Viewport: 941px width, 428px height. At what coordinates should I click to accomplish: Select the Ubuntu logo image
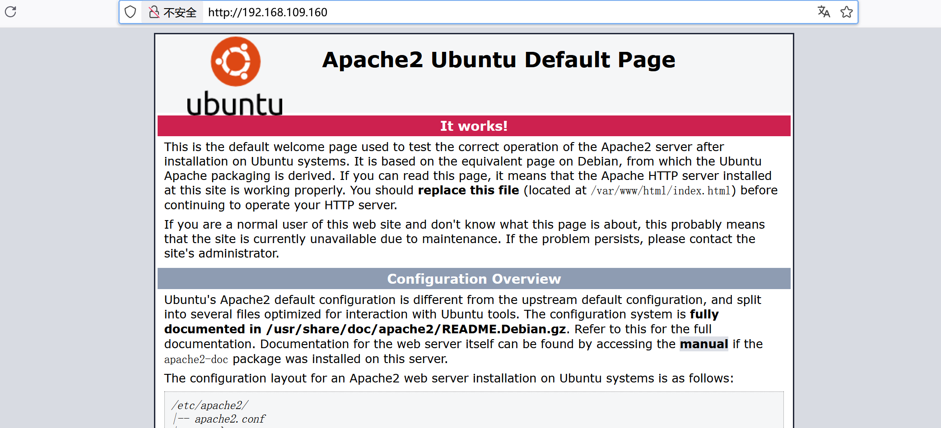[x=235, y=76]
